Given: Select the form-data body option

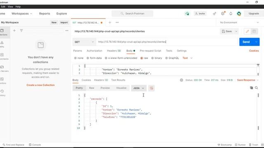Looking at the screenshot, I should (94, 58).
